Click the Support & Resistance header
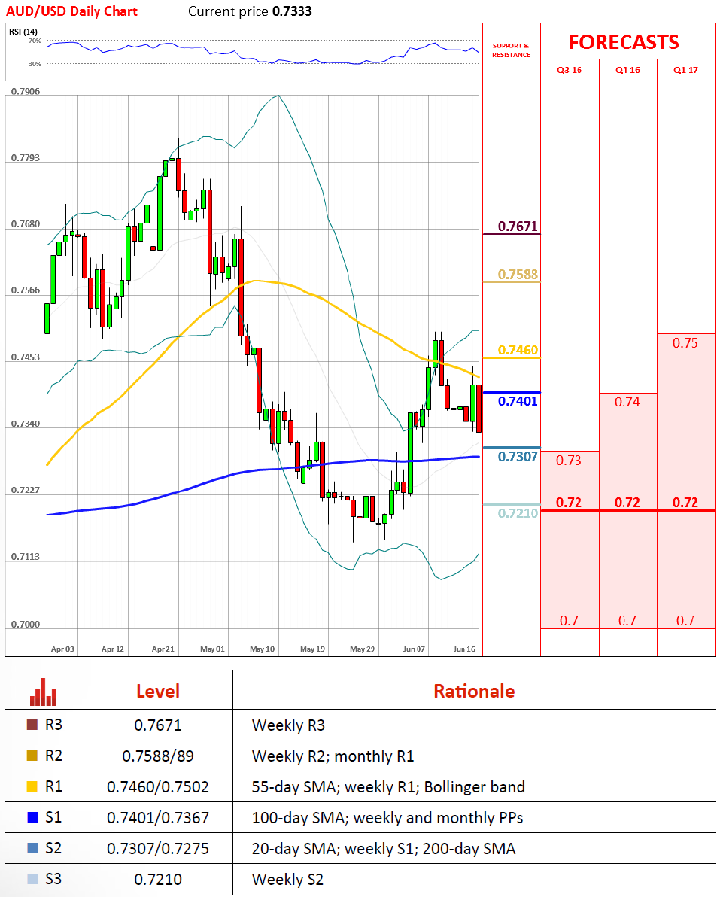This screenshot has width=717, height=897. point(511,50)
